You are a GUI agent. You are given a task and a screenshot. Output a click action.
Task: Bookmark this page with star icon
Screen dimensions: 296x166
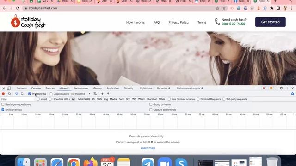click(x=224, y=8)
